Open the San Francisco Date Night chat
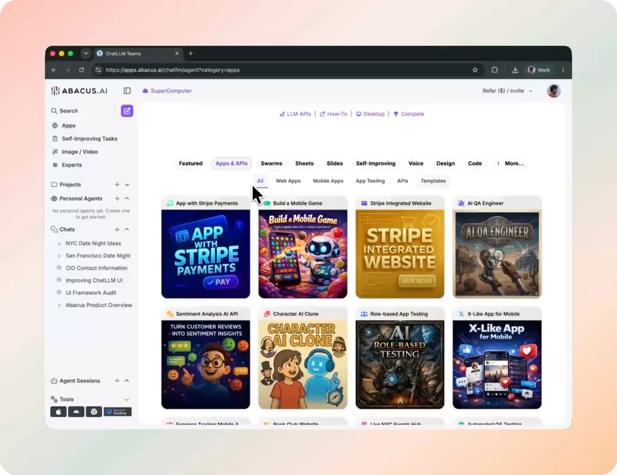The width and height of the screenshot is (617, 475). click(97, 256)
